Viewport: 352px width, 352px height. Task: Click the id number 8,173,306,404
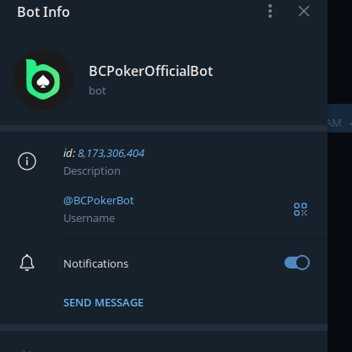(x=111, y=154)
